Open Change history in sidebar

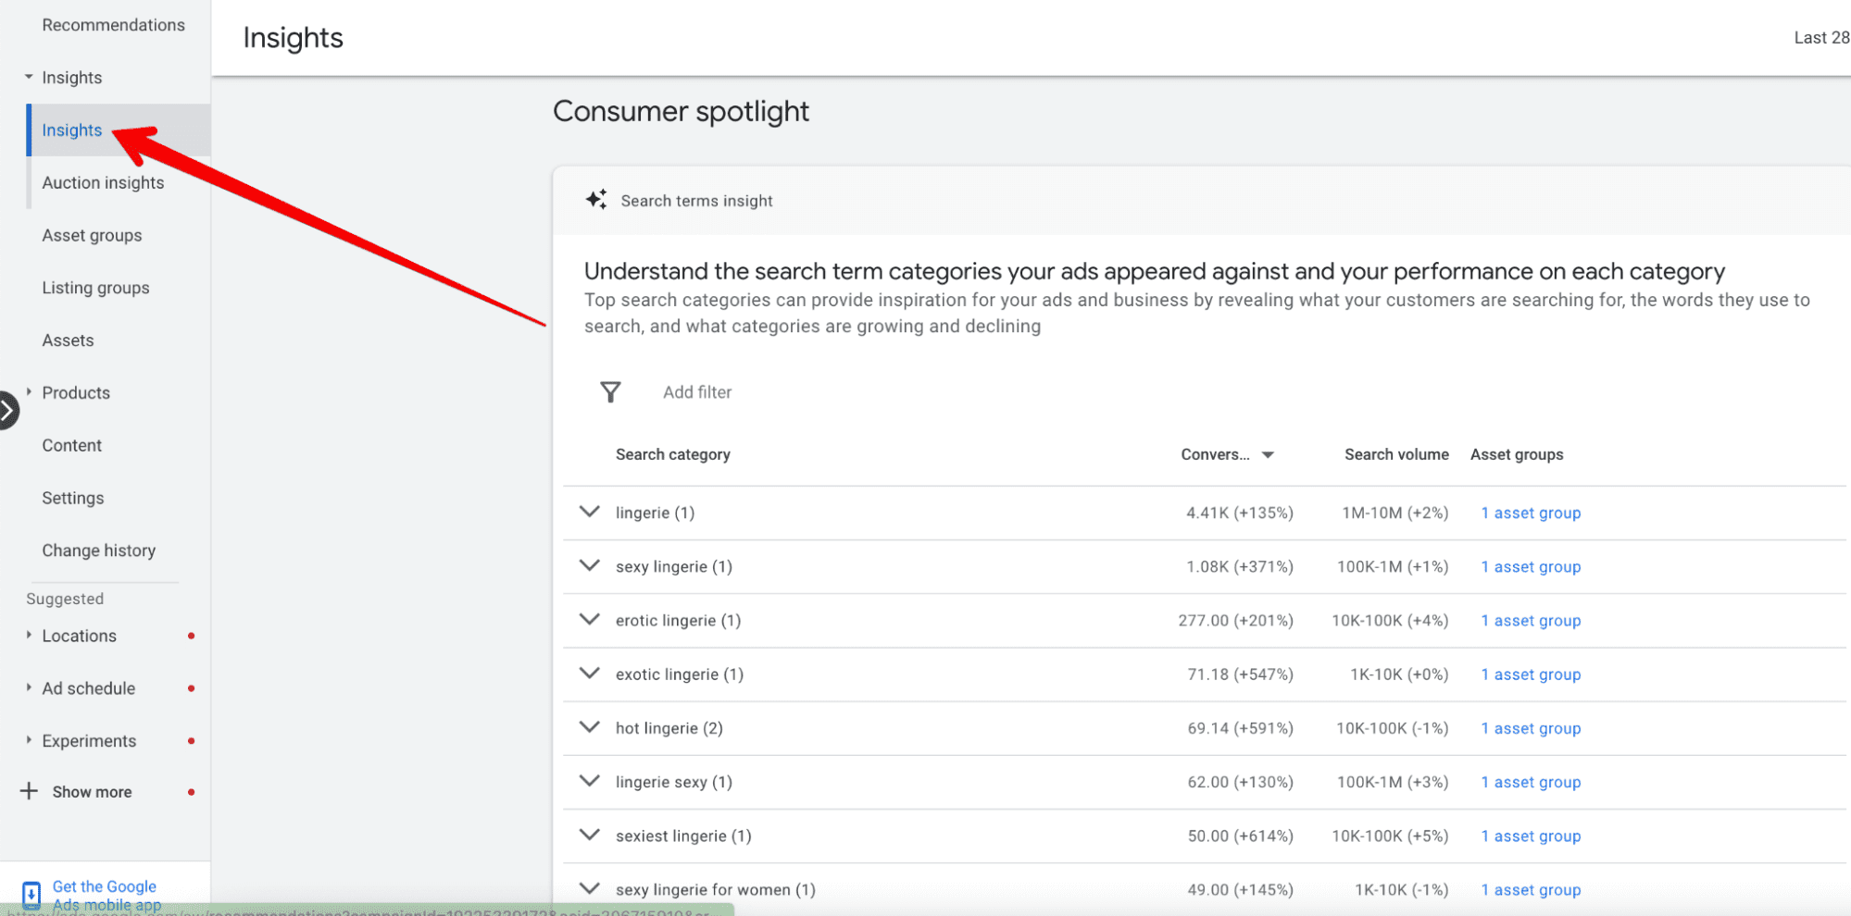coord(98,551)
